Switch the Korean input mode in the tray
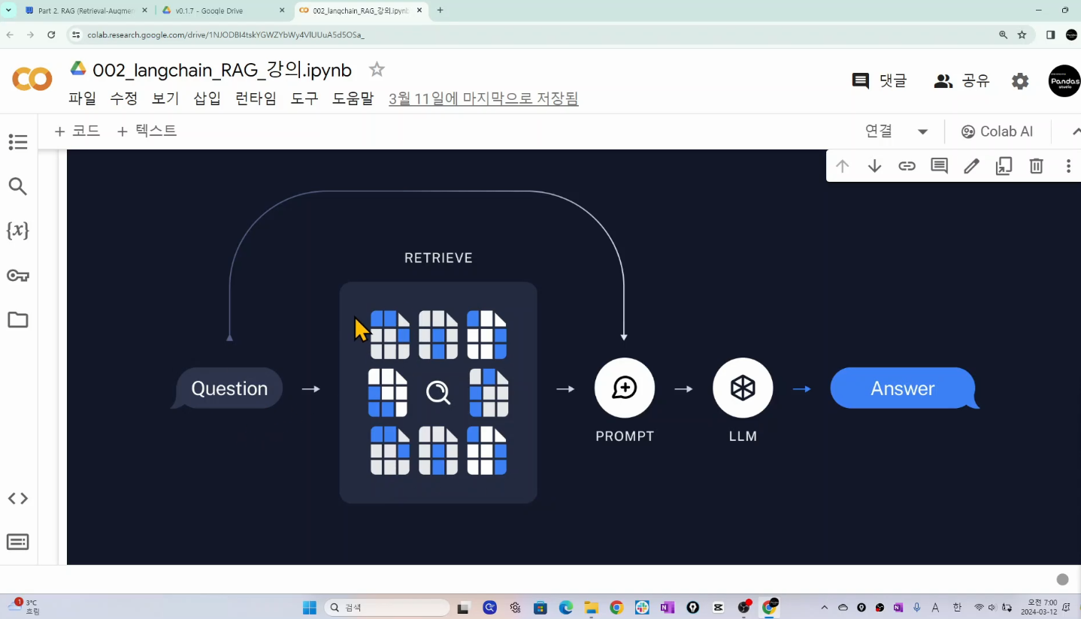1081x619 pixels. (x=956, y=607)
